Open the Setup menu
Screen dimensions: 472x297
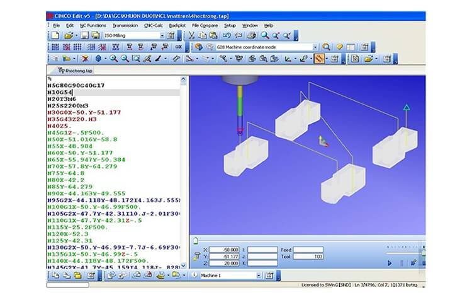tap(230, 26)
